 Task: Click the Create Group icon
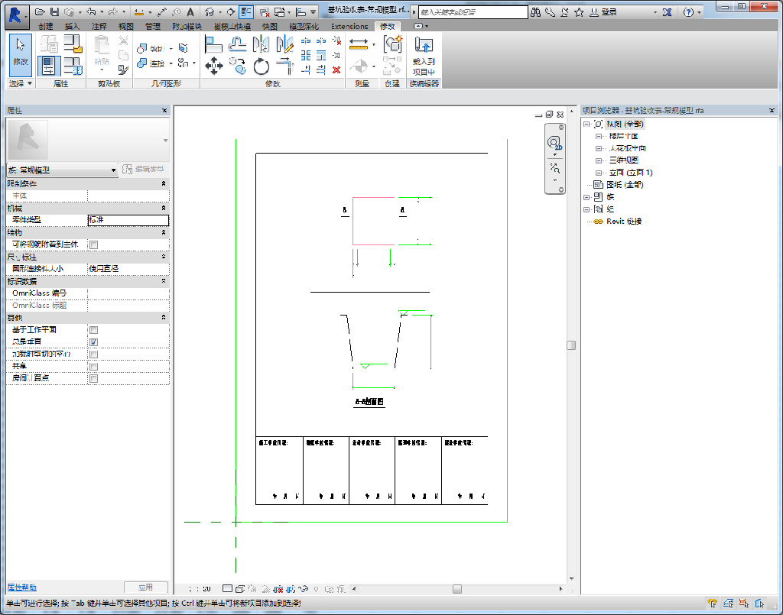tap(392, 44)
